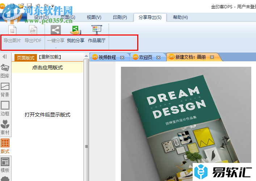This screenshot has width=256, height=181.
Task: Open the 设计(D) ribbon tab
Action: click(41, 17)
